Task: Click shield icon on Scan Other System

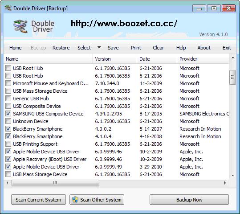Action: (x=75, y=200)
